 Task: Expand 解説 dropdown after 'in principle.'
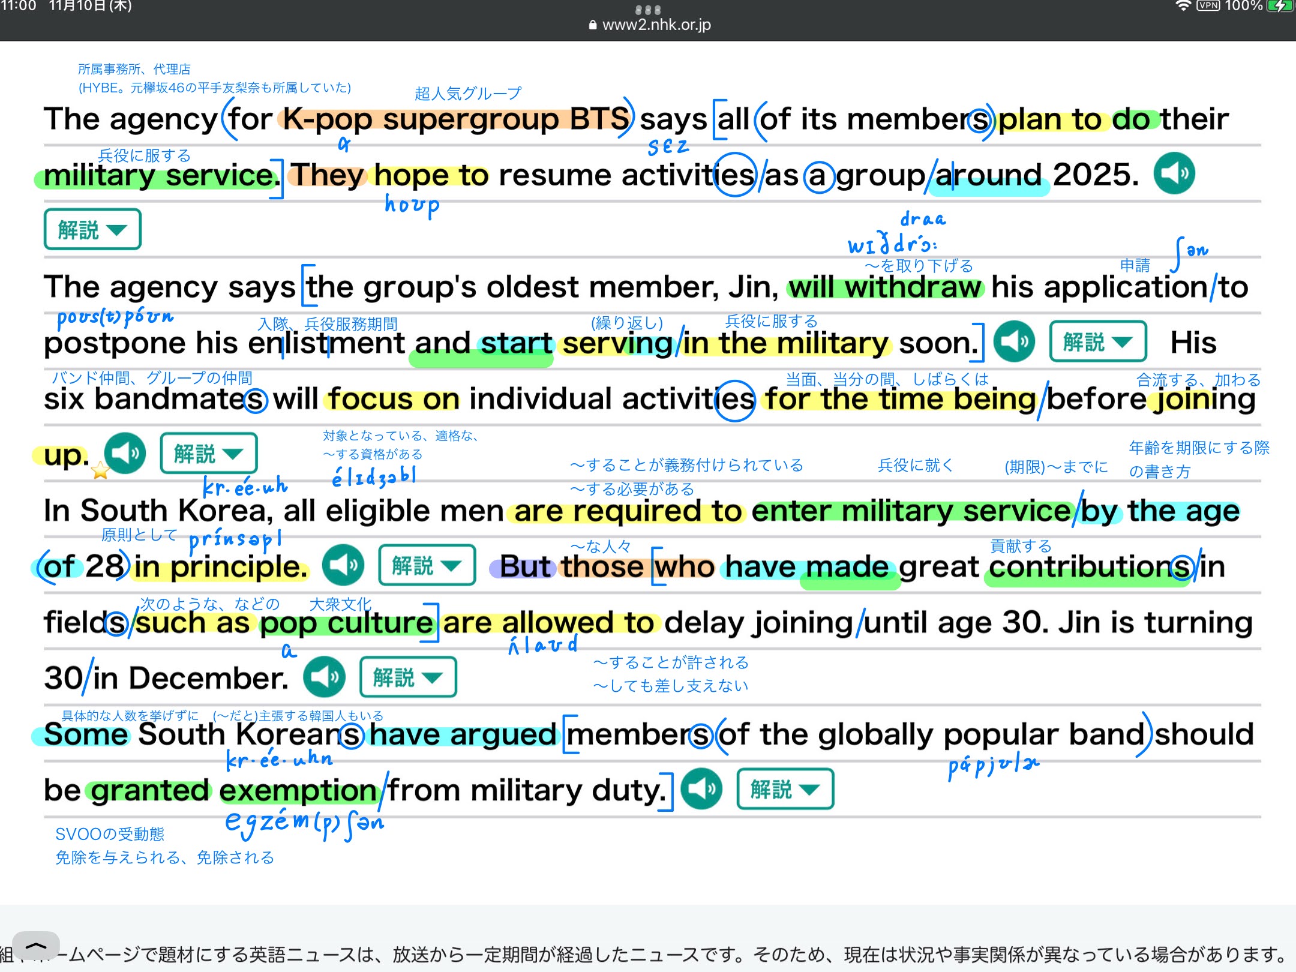point(427,565)
